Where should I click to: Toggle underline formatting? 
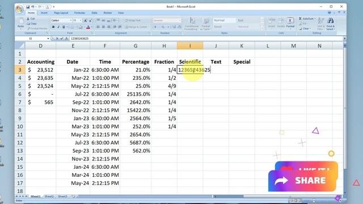pos(64,27)
